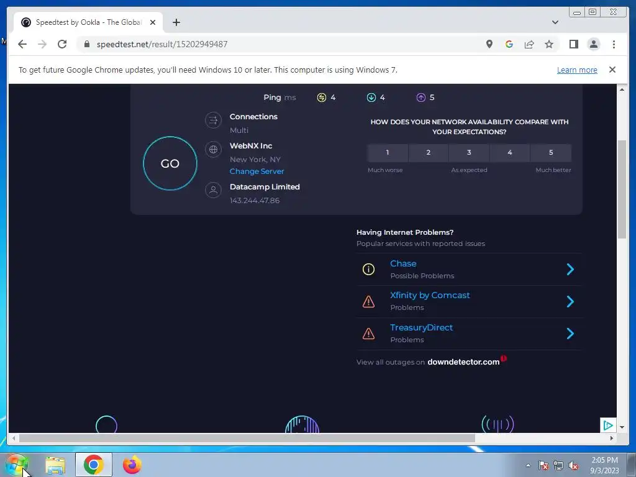The height and width of the screenshot is (477, 636).
Task: Open the TreasuryDirect outage link
Action: 422,327
